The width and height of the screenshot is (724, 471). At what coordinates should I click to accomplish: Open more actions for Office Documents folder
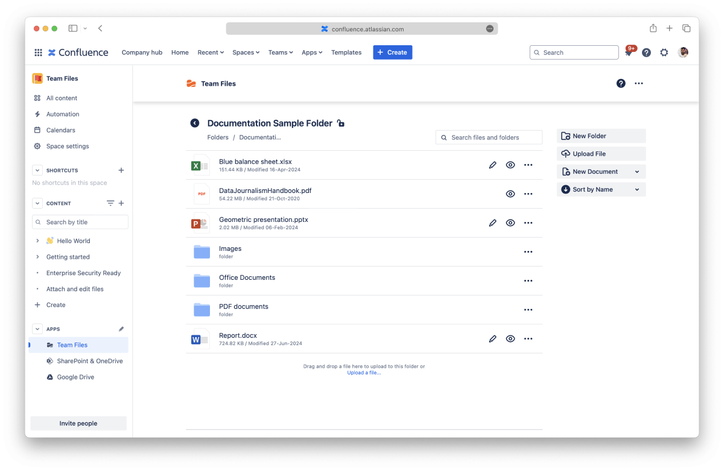click(x=529, y=280)
